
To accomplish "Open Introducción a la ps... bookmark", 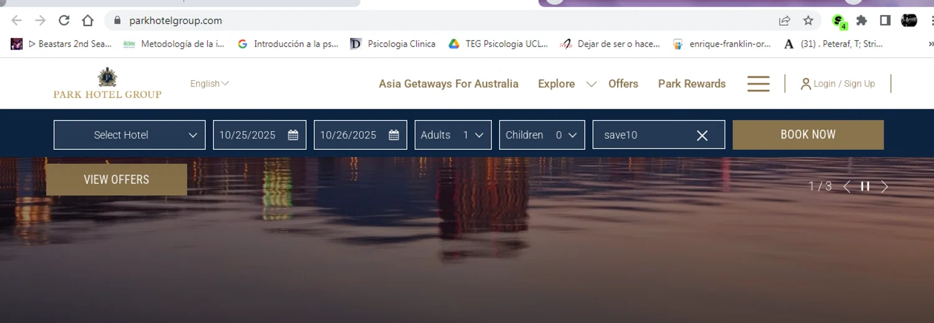I will tap(288, 44).
